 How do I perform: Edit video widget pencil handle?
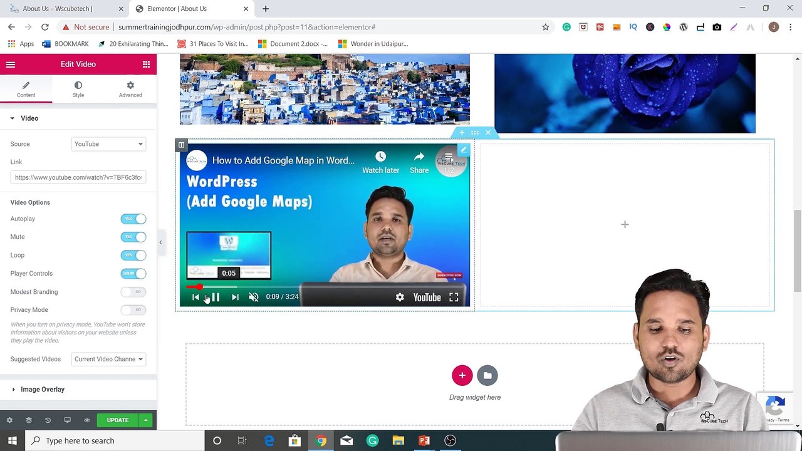pos(463,150)
